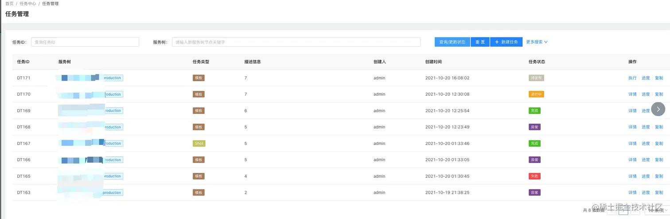Viewport: 670px width, 219px height.
Task: Click the task ID cell DT171
Action: tap(23, 78)
